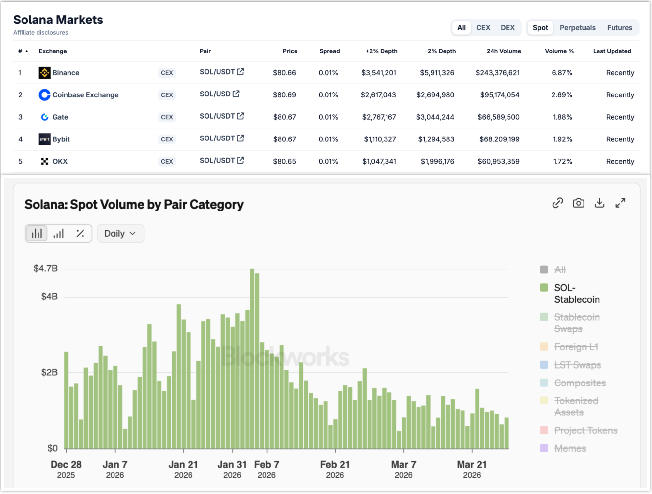Expand the chart to fullscreen
This screenshot has height=494, width=652.
coord(620,203)
